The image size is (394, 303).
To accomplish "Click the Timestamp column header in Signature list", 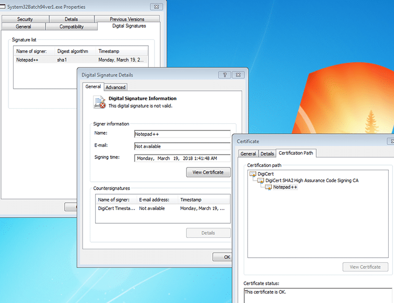I will point(122,51).
